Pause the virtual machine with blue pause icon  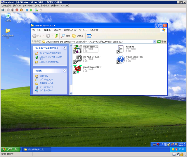pyautogui.click(x=27, y=10)
